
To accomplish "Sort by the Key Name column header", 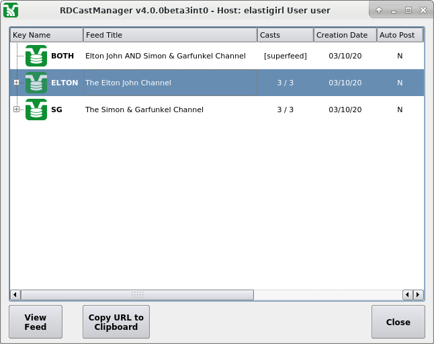I will tap(46, 35).
